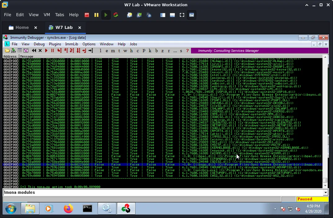Click the Immunity running-man attach icon
The height and width of the screenshot is (218, 333).
point(13,51)
